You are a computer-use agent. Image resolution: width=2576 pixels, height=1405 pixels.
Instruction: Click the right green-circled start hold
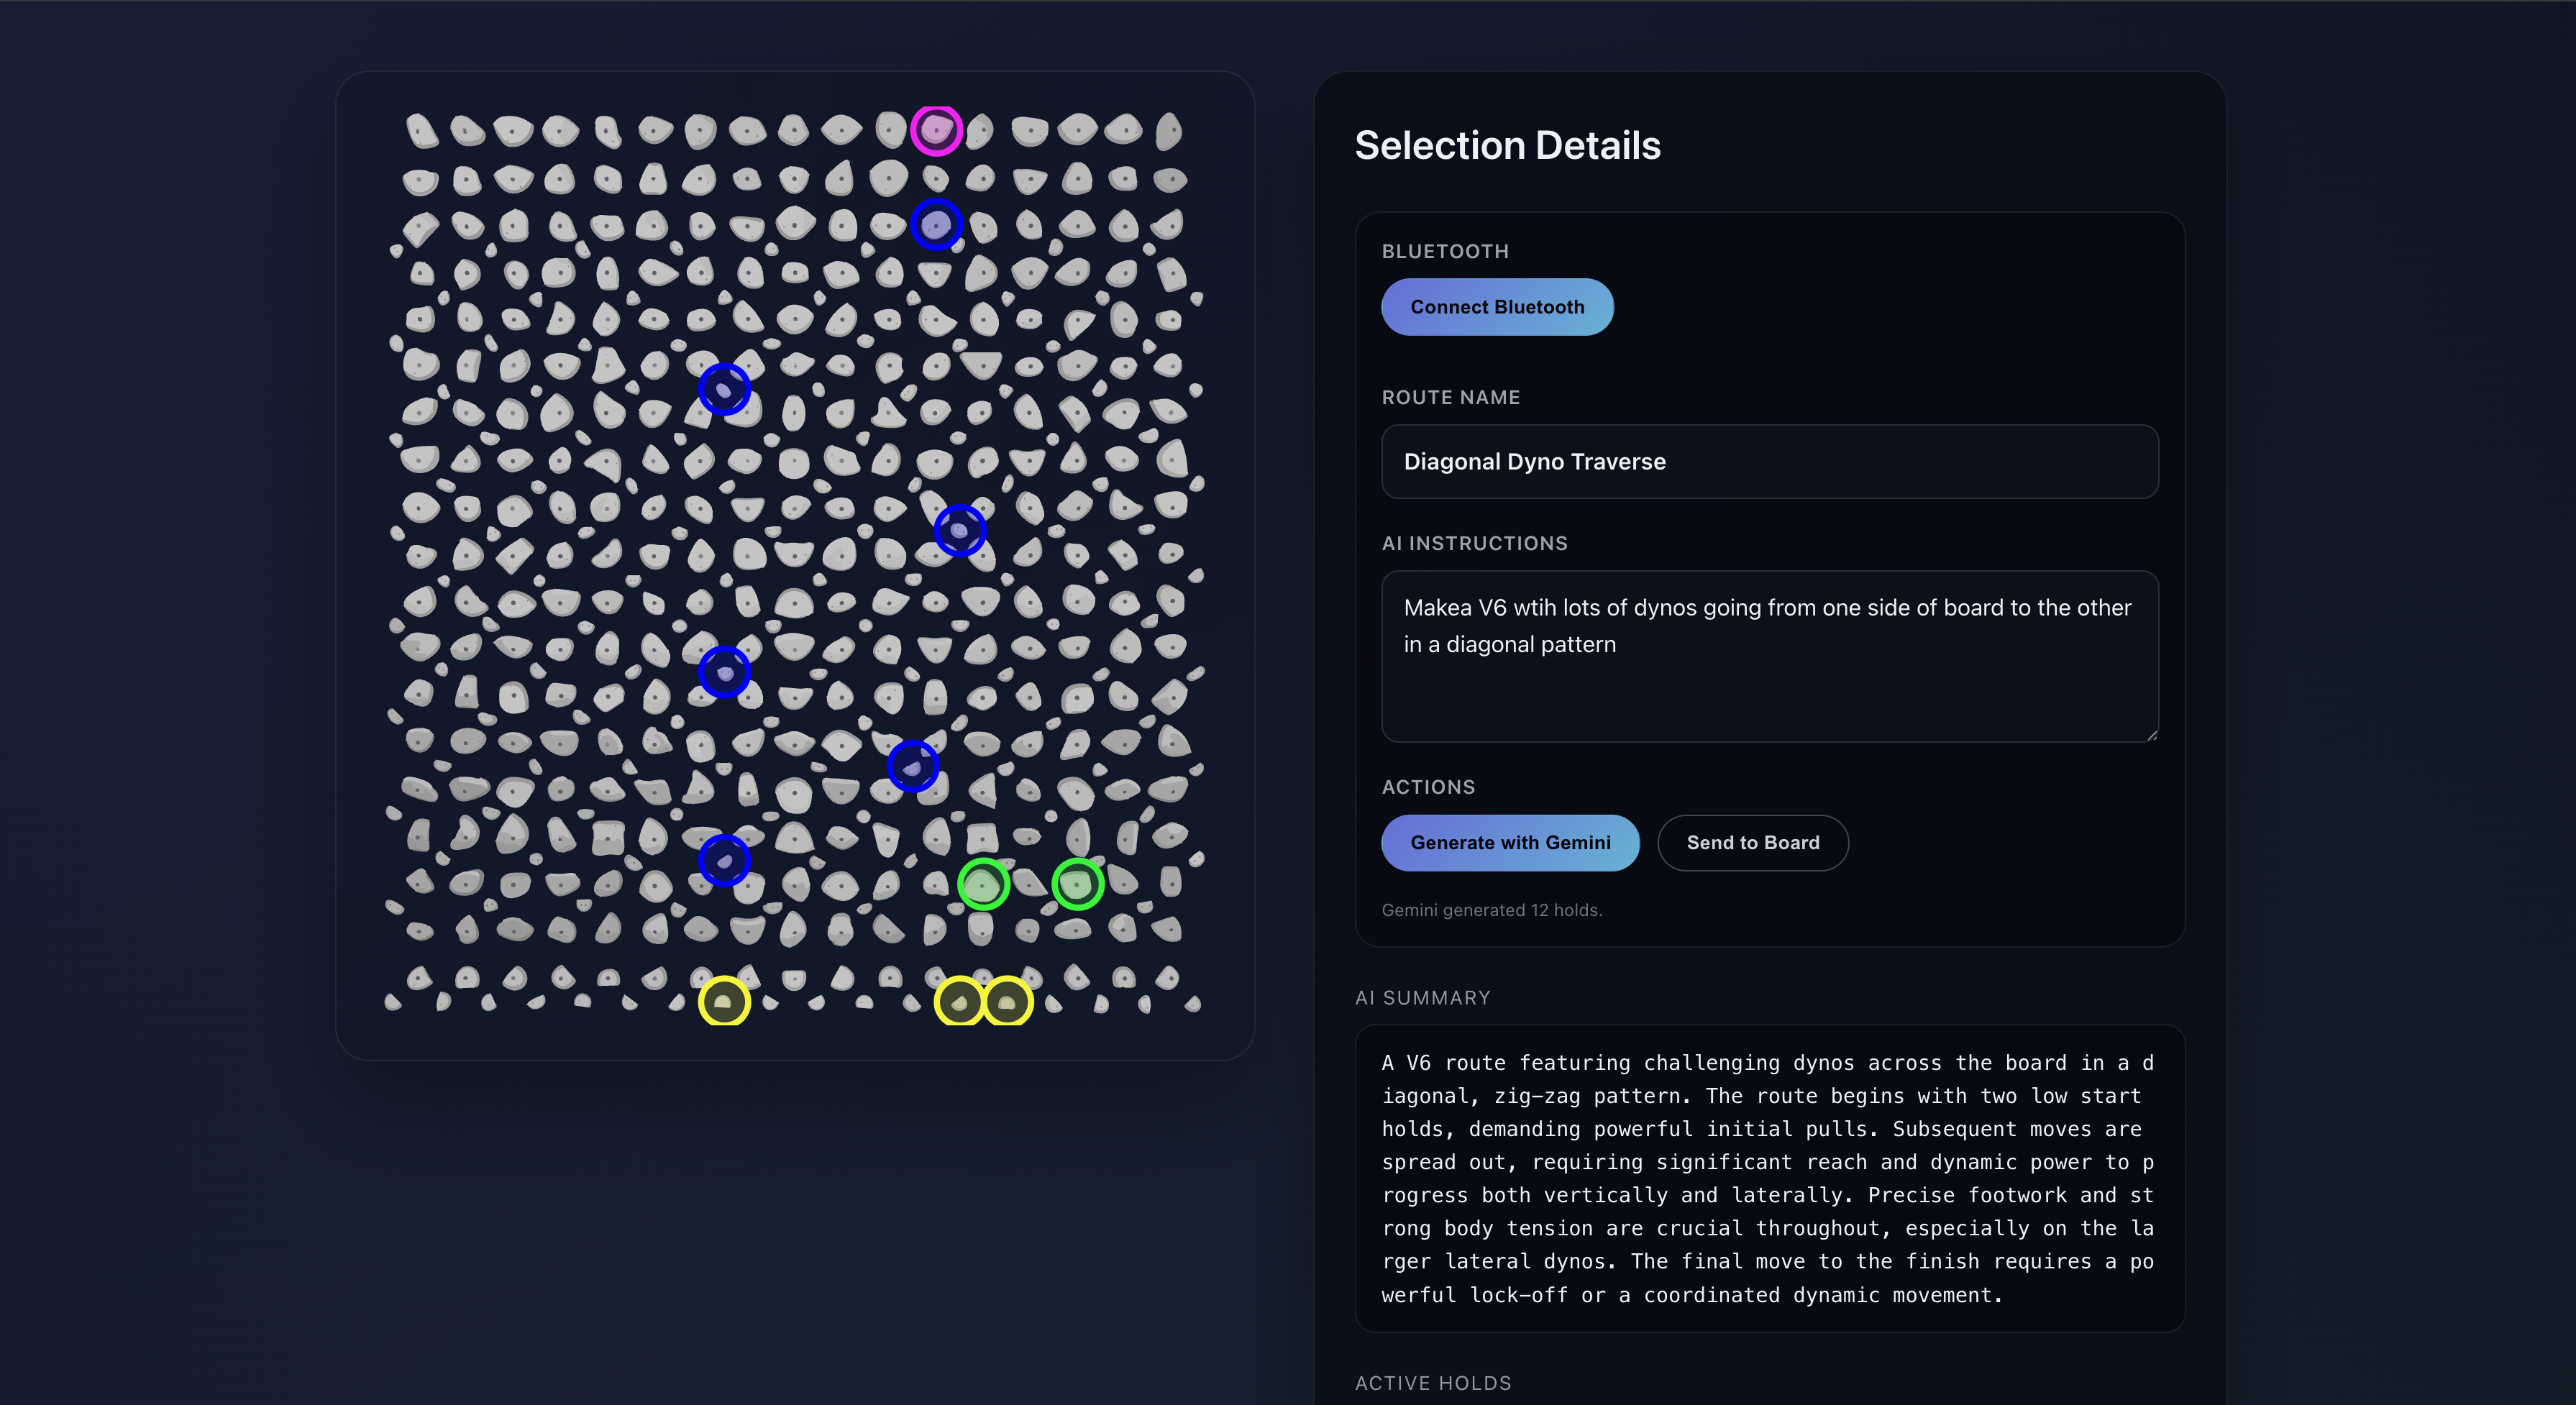pyautogui.click(x=1077, y=884)
